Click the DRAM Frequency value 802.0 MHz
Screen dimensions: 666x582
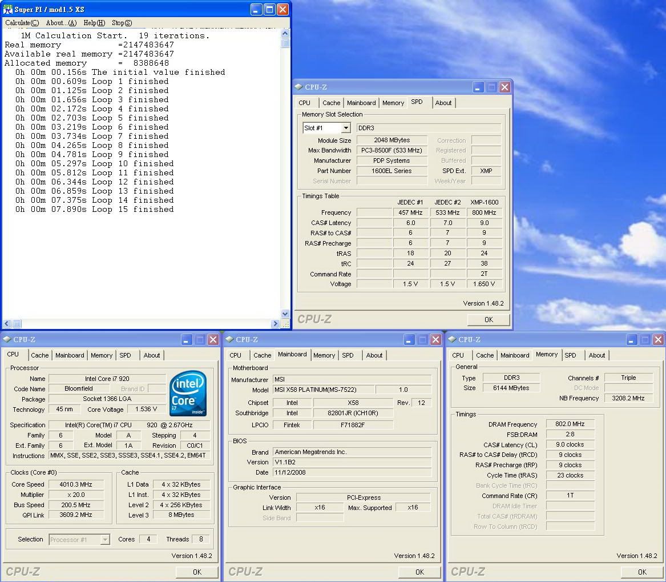coord(570,424)
